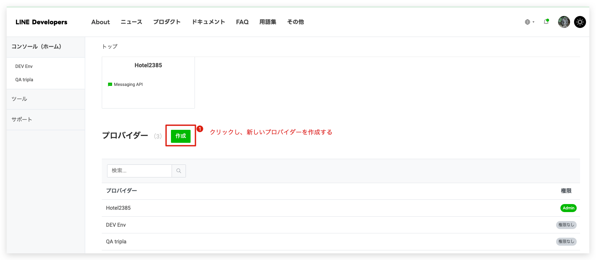Open the ニュース menu item
The height and width of the screenshot is (260, 596).
coord(131,22)
